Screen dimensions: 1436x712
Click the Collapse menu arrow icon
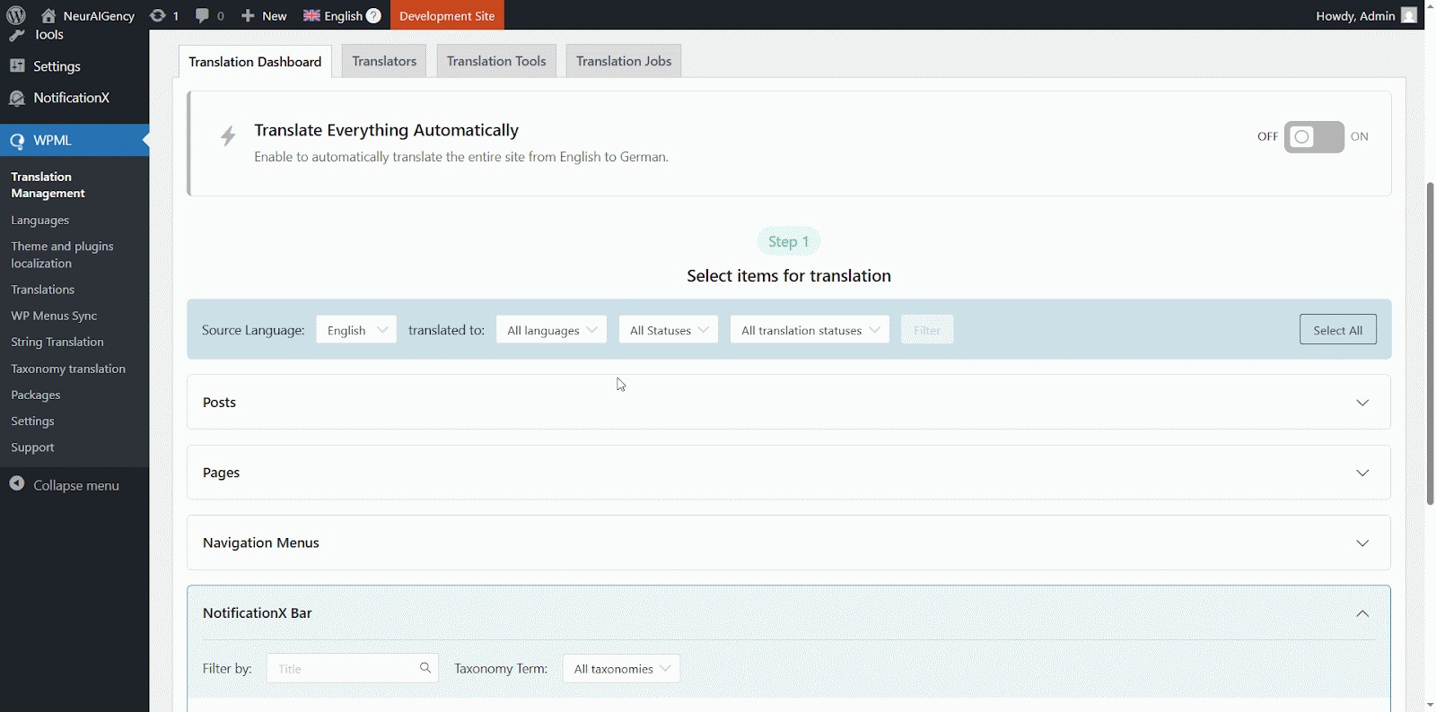17,484
